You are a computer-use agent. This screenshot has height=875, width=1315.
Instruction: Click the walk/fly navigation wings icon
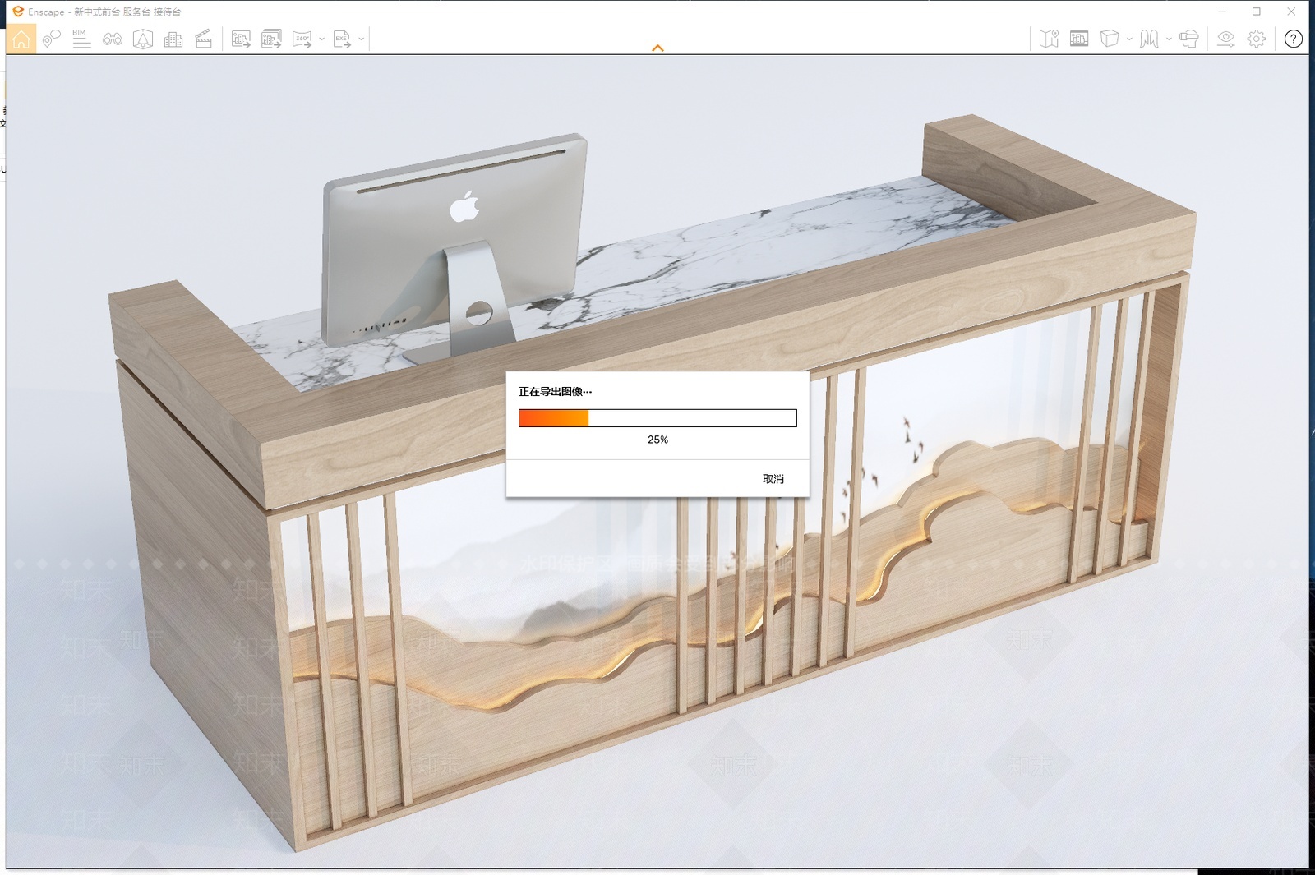pyautogui.click(x=1149, y=39)
